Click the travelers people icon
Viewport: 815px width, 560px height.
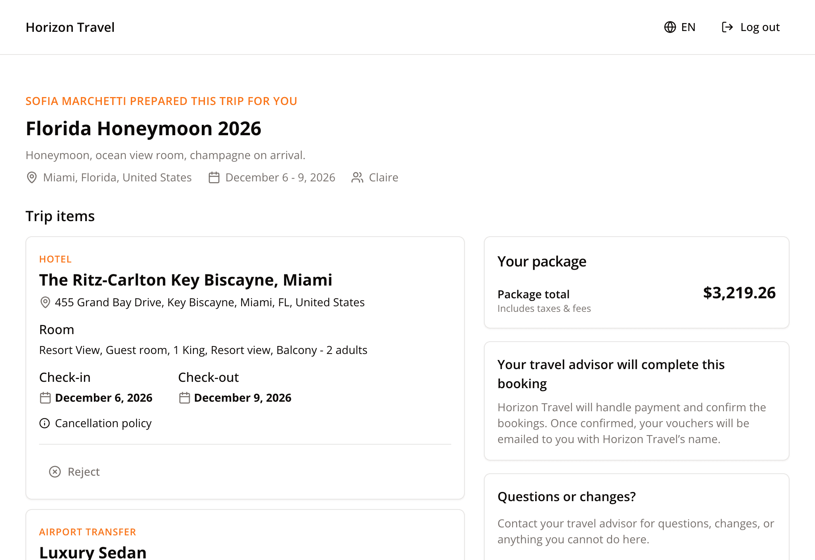point(357,177)
